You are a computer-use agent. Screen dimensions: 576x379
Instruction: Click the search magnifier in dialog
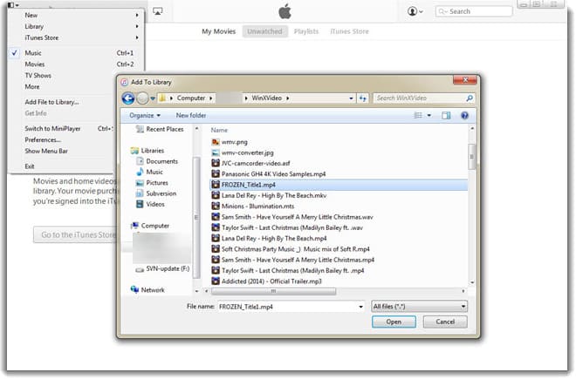pos(470,98)
